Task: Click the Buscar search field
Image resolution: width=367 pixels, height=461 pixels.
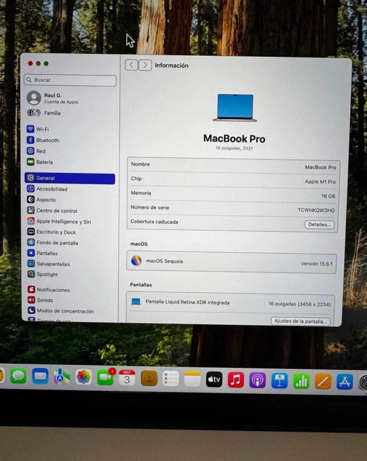Action: pyautogui.click(x=70, y=80)
